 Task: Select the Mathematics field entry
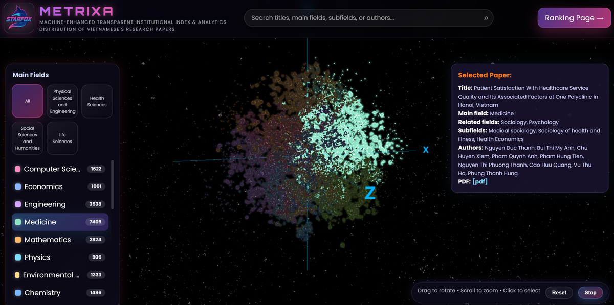(60, 240)
